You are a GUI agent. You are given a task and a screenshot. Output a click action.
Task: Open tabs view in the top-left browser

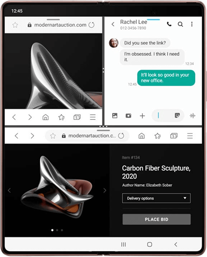point(77,117)
